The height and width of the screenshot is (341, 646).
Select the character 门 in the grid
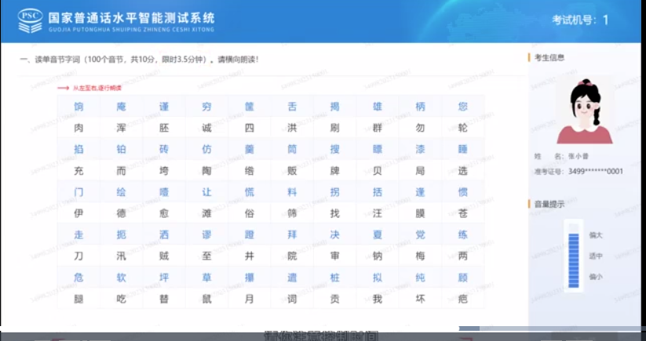click(78, 191)
